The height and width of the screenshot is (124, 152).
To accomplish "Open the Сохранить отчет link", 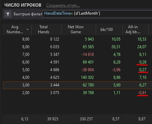I will pos(63,5).
